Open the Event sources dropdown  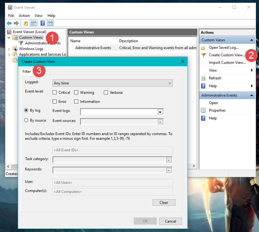[160, 122]
